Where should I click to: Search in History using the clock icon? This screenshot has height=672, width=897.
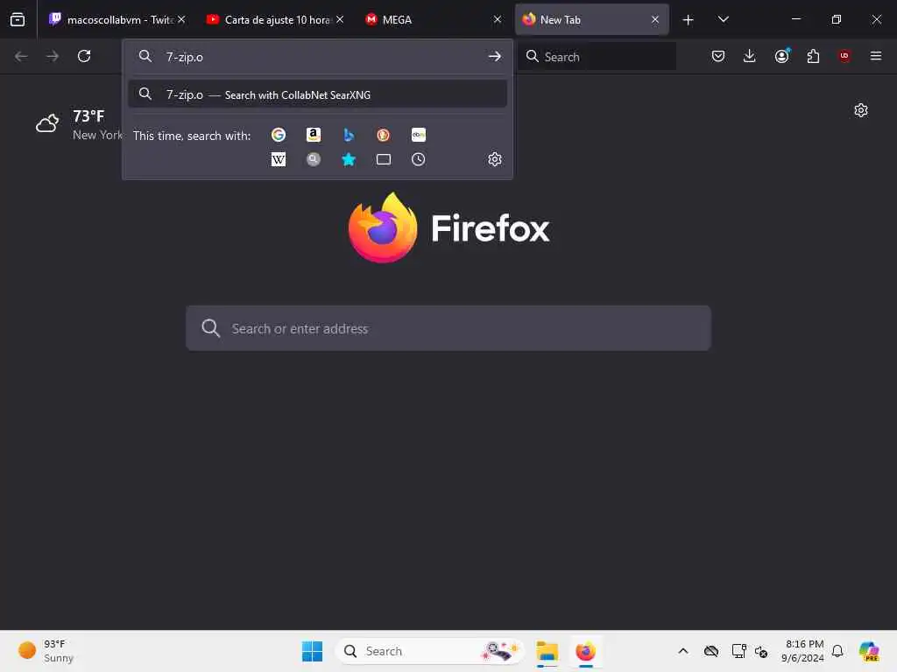[418, 159]
